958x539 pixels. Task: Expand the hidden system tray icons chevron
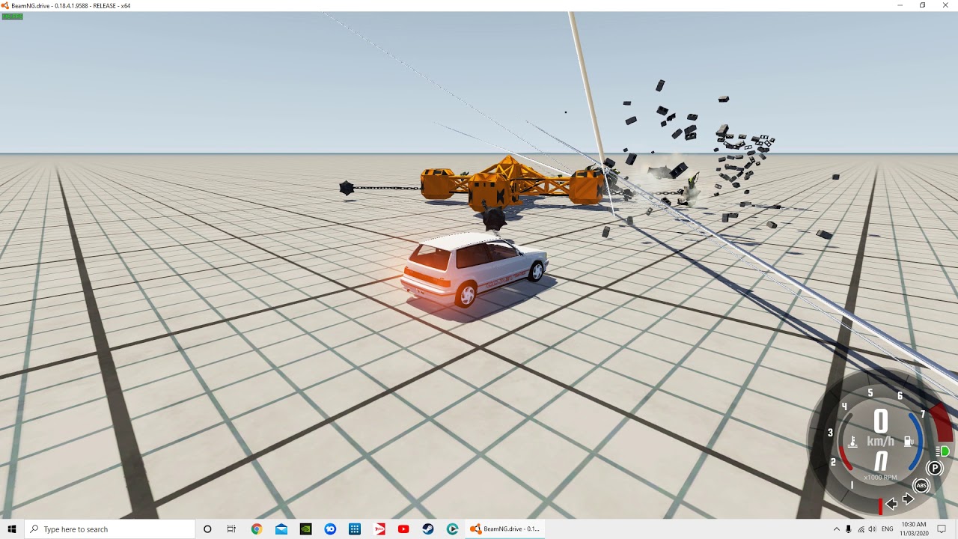(x=836, y=529)
